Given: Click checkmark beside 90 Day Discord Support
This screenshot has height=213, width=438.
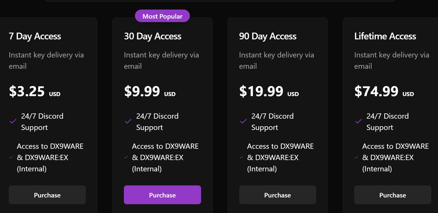Looking at the screenshot, I should click(x=243, y=121).
